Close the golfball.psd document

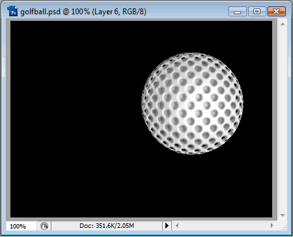point(277,12)
